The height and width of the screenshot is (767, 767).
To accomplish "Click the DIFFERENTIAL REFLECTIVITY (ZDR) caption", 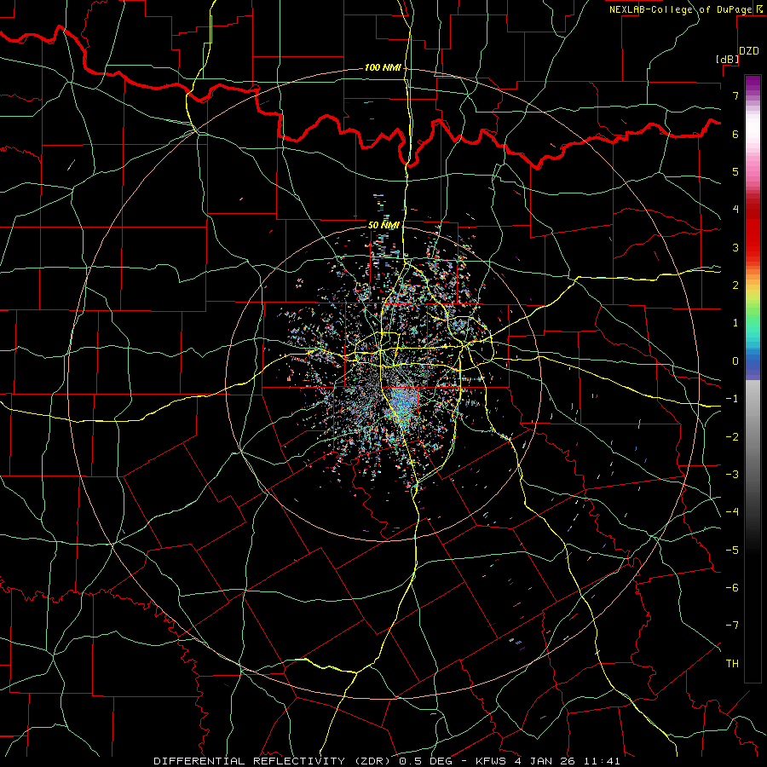I will point(273,761).
